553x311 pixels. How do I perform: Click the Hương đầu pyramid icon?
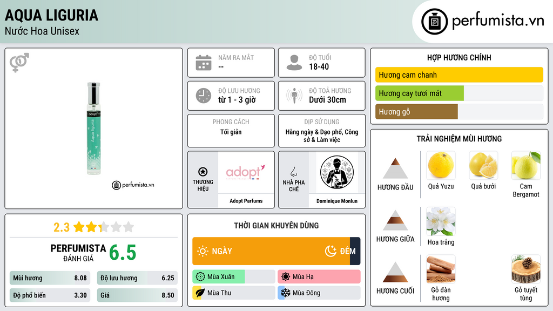point(395,168)
